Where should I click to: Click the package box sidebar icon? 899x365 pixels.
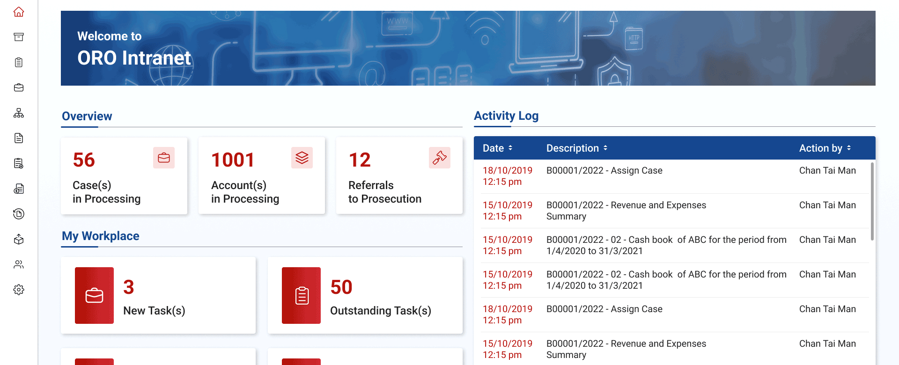coord(19,239)
